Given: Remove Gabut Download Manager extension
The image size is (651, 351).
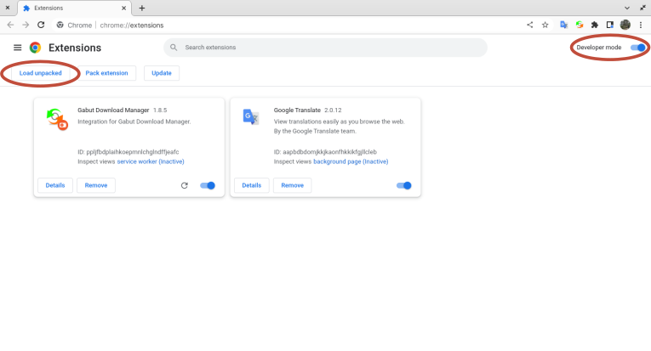Looking at the screenshot, I should (96, 185).
